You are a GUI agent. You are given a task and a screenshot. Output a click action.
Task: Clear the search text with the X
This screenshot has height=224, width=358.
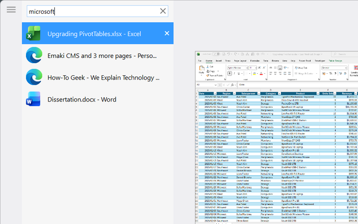(163, 11)
